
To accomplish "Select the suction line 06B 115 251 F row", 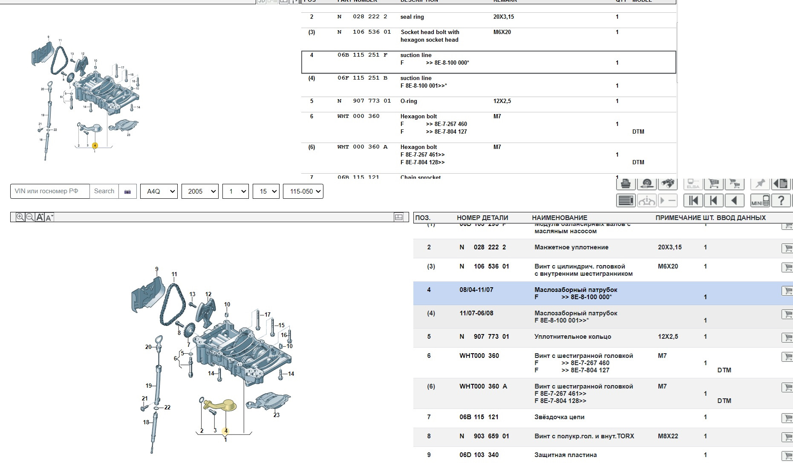I will click(488, 62).
